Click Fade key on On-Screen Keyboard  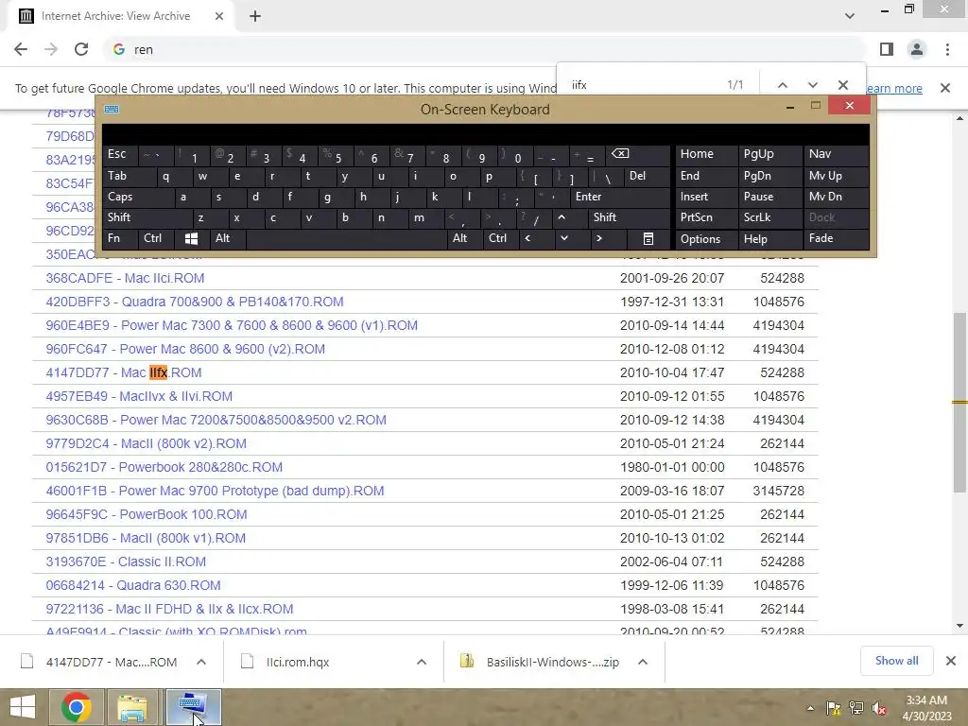[x=836, y=238]
